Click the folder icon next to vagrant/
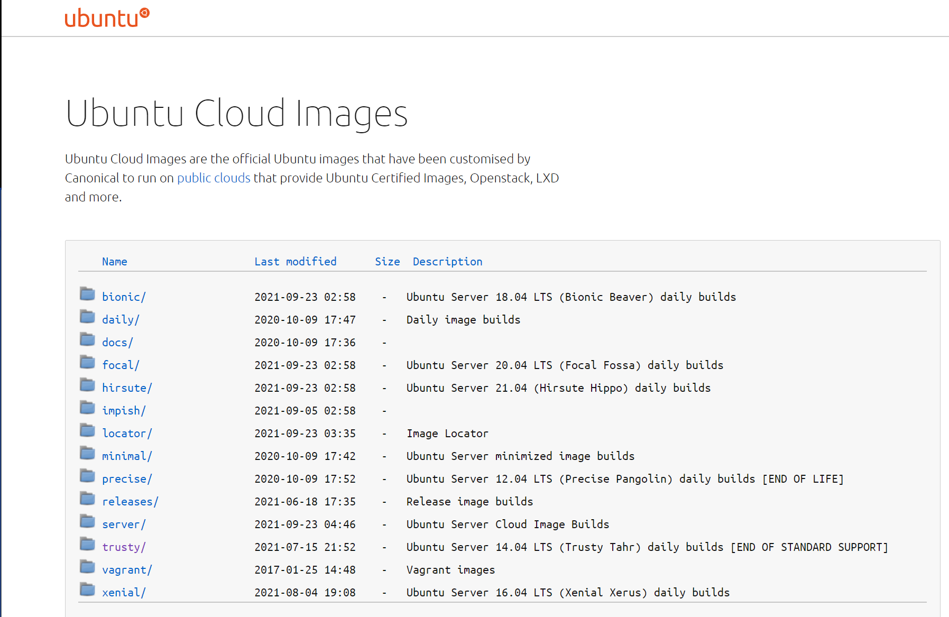 click(x=87, y=567)
